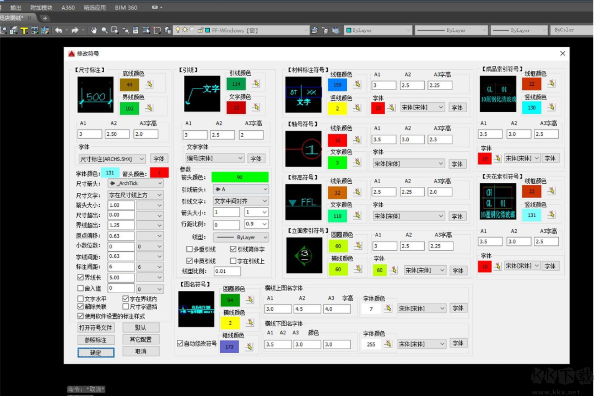Switch to the 附加模块 ribbon tab

(41, 8)
